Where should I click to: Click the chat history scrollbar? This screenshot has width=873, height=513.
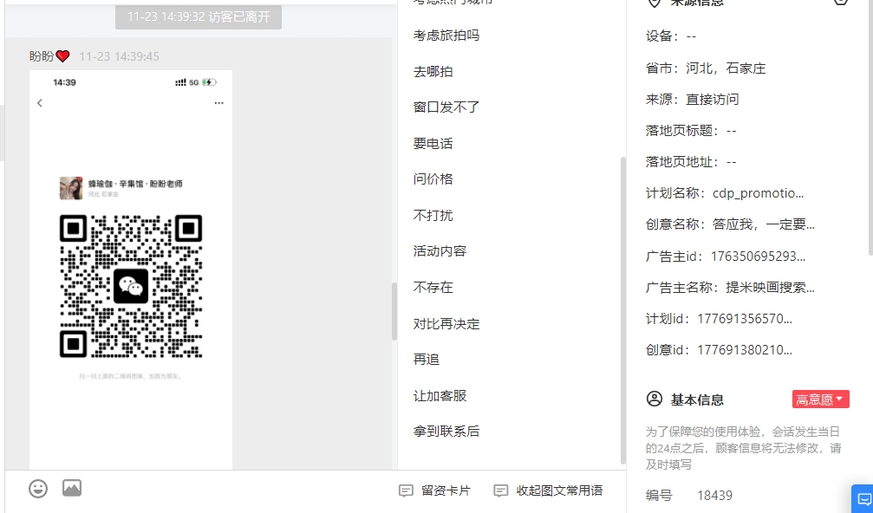(394, 311)
